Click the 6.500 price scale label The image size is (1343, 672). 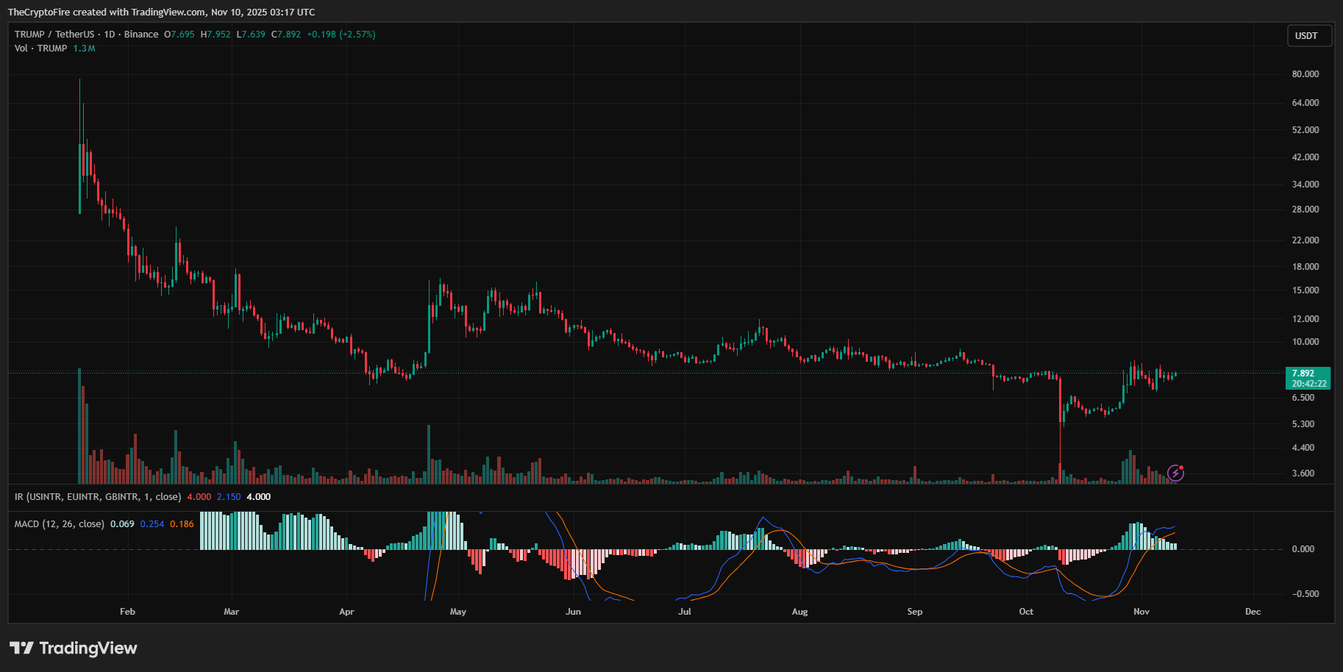point(1303,398)
